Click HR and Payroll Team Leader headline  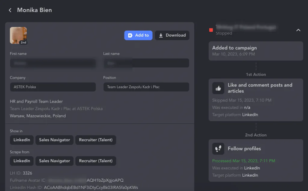pos(36,102)
